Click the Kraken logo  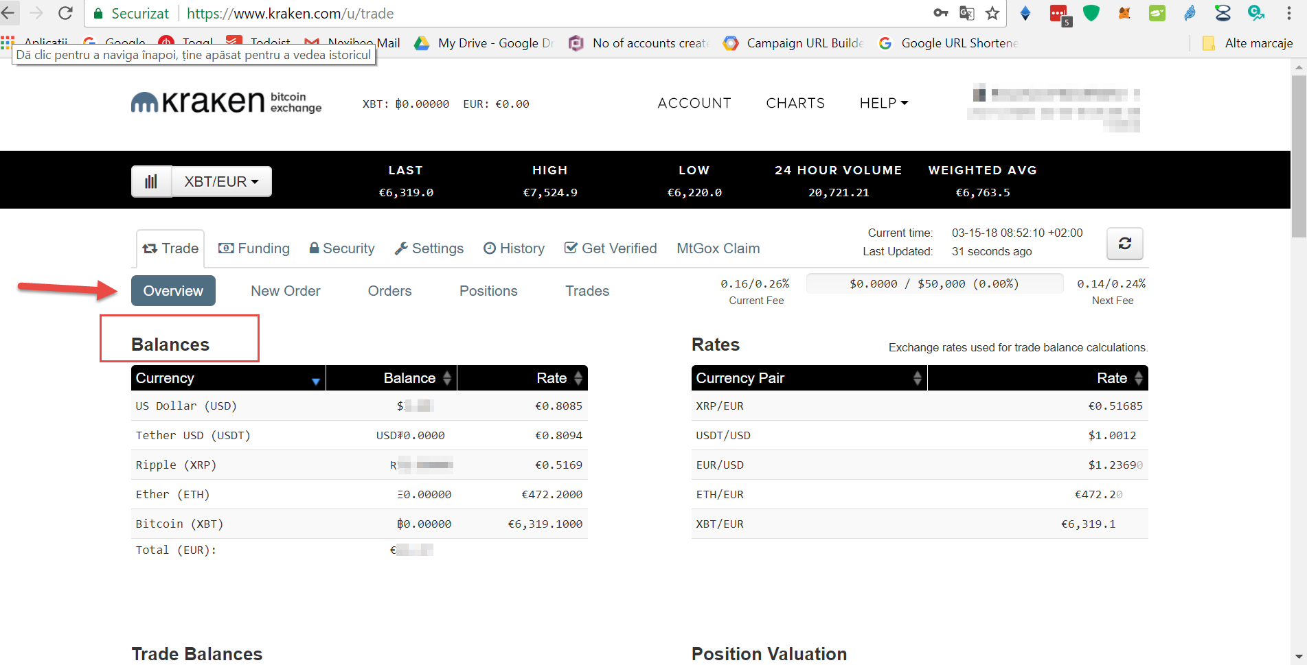coord(226,102)
